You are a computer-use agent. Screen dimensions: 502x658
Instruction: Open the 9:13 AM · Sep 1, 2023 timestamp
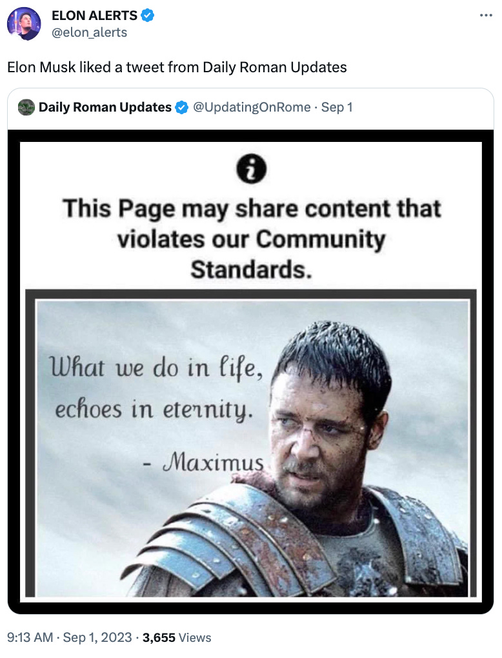point(70,637)
